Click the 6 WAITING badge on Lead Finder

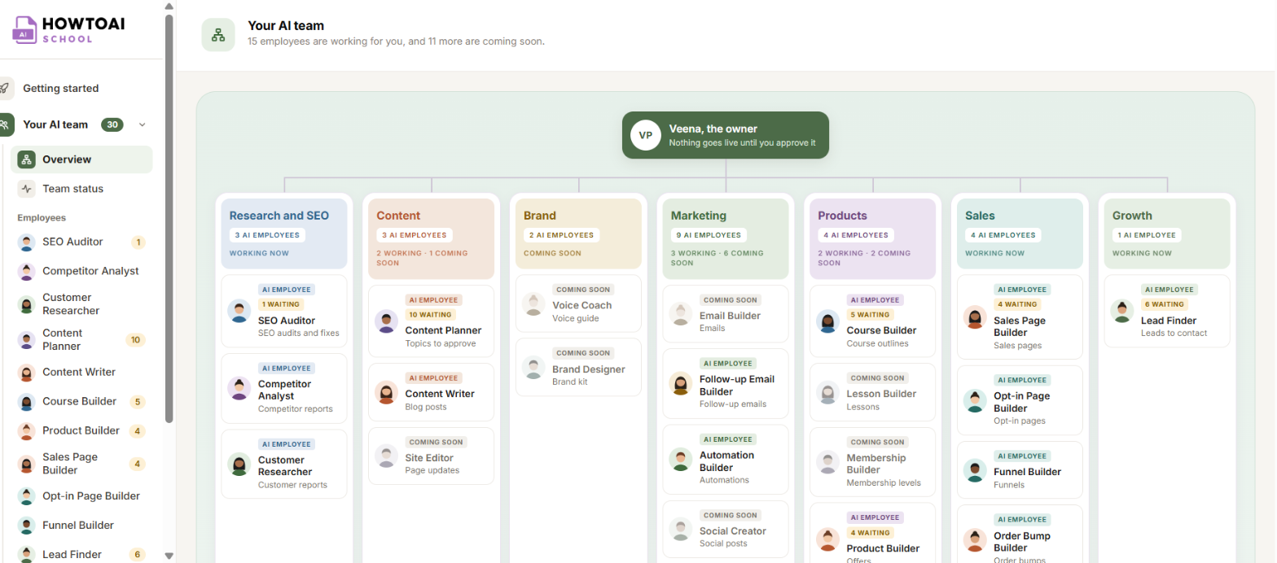[x=1164, y=304]
